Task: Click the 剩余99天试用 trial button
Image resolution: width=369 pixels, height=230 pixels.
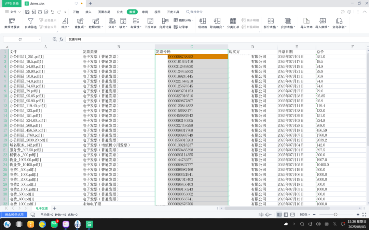Action: [x=14, y=215]
